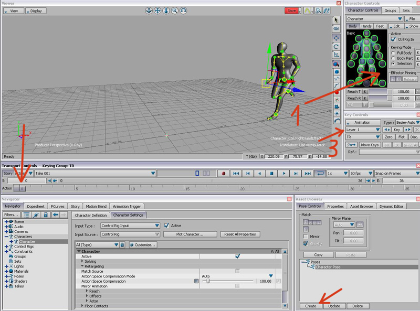Screen dimensions: 420x311
Task: Click the stop button in transport controls
Action: coord(272,173)
